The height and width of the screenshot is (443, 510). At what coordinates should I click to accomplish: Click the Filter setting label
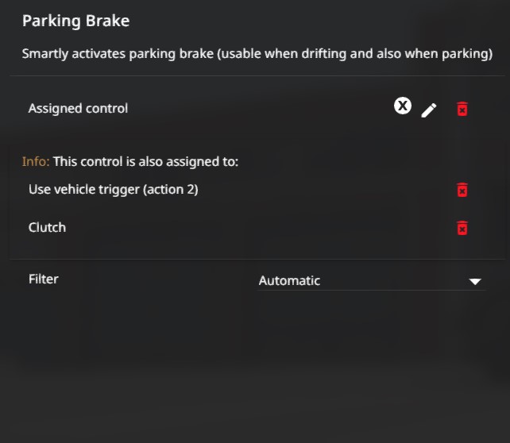coord(44,279)
